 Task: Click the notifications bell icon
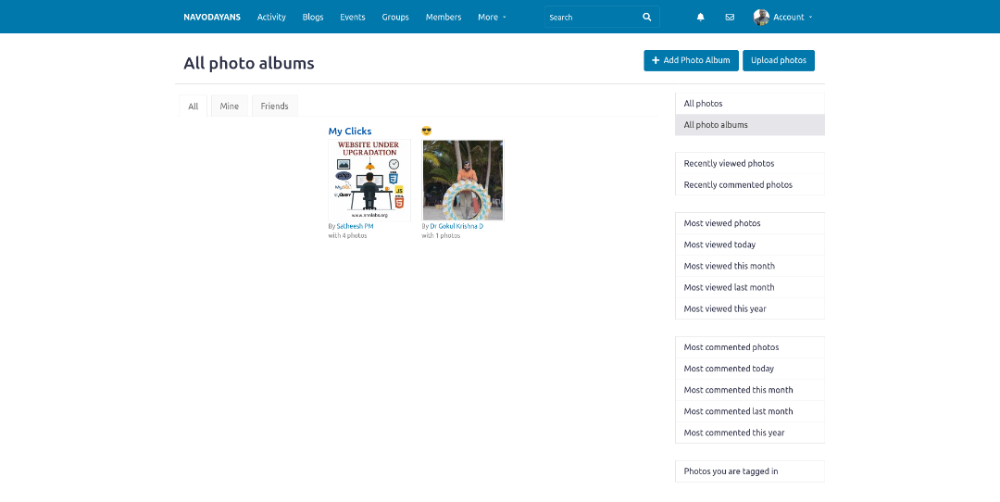(700, 17)
